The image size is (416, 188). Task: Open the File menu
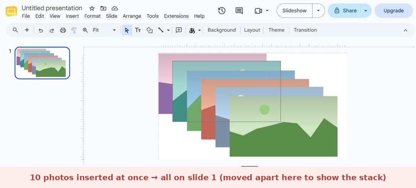[x=26, y=16]
